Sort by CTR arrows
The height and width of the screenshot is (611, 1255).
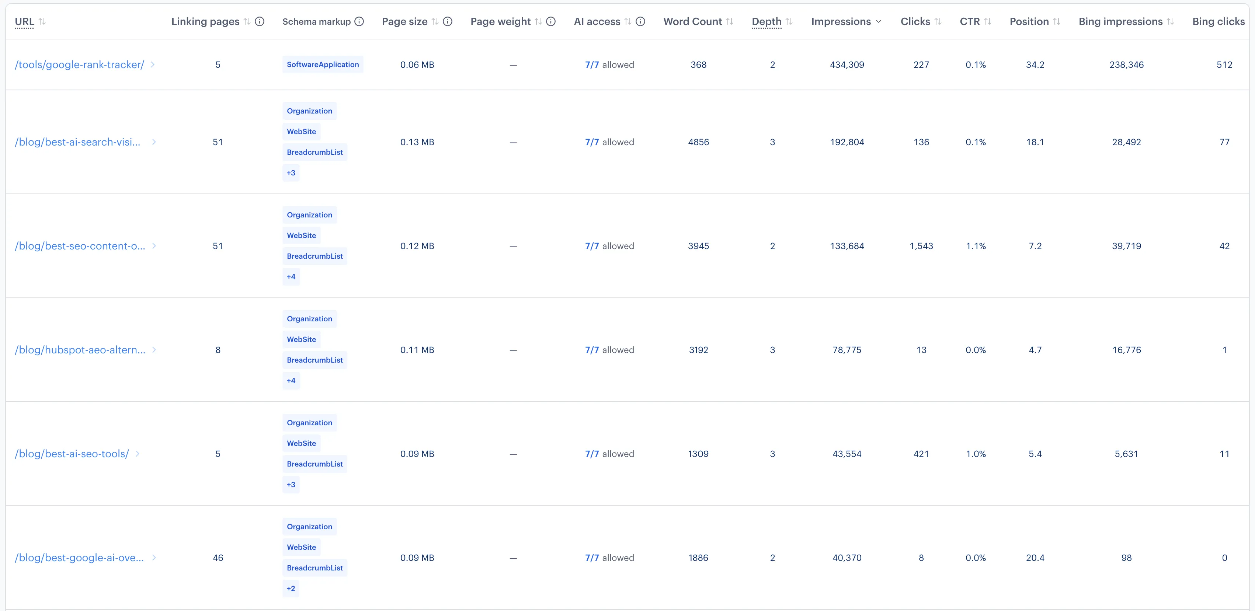[988, 21]
